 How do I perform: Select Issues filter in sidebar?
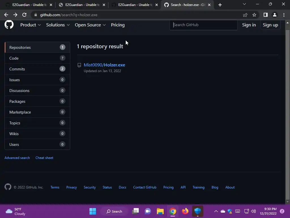37,80
